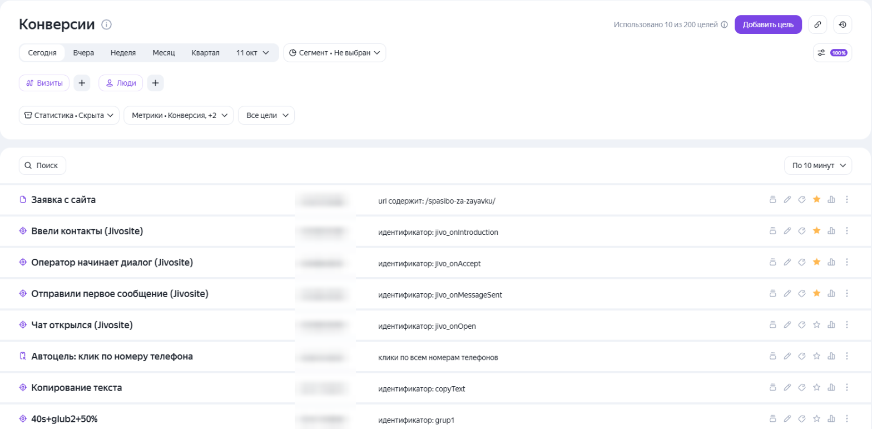Screen dimensions: 872x429
Task: Edit the Автоцель: клик по номеру телефона goal
Action: 787,356
